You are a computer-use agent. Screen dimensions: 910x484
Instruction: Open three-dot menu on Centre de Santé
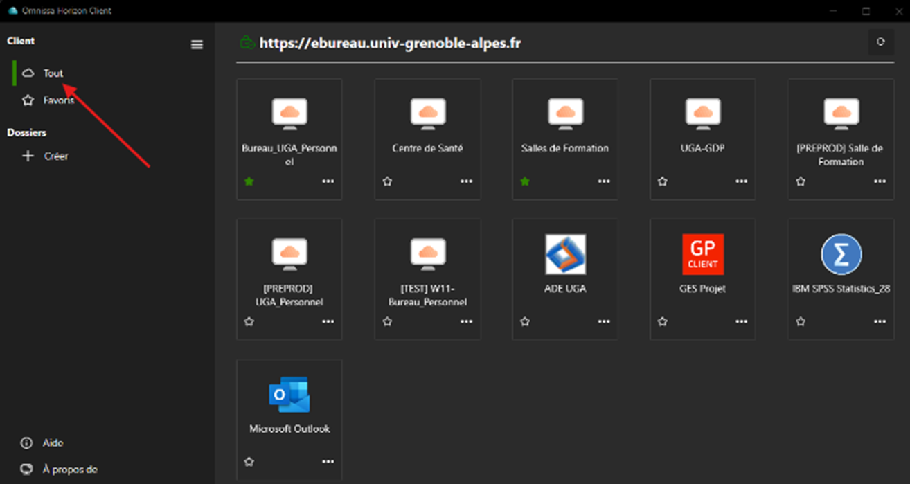[466, 181]
